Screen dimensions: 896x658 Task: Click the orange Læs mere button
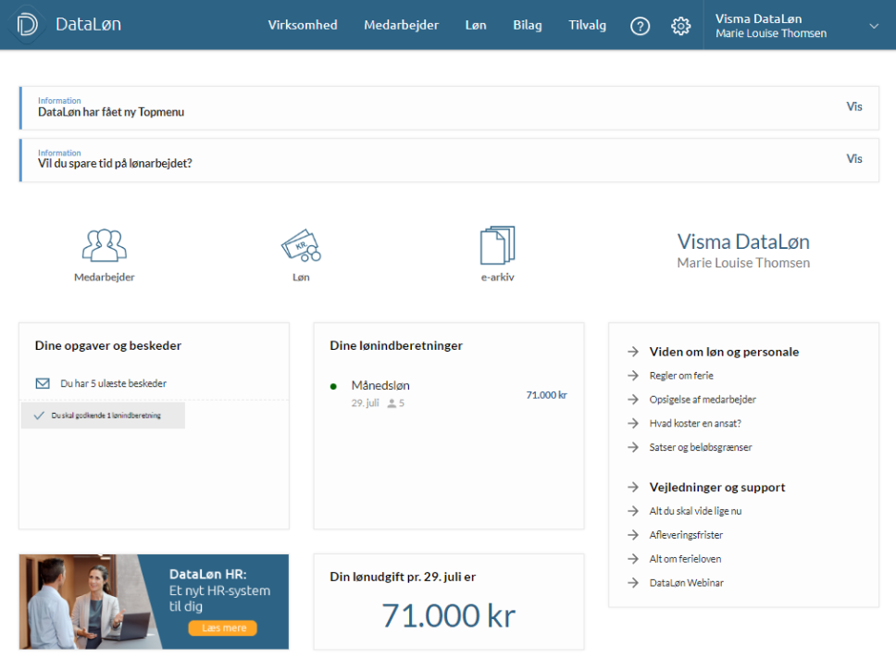[223, 627]
